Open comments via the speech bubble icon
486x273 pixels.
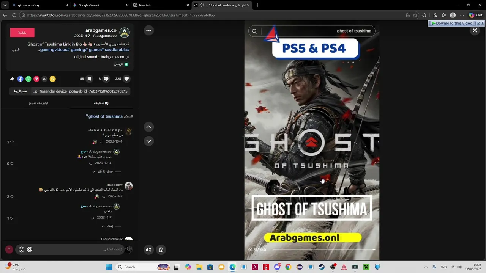tap(106, 79)
